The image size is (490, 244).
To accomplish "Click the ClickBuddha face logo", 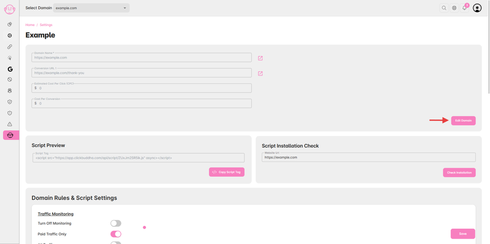I will pyautogui.click(x=10, y=9).
